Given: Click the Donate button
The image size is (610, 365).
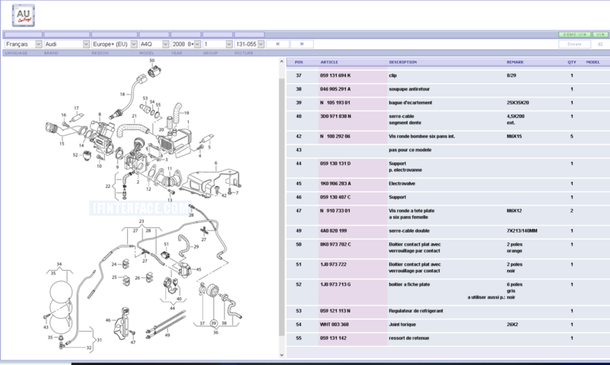Looking at the screenshot, I should click(574, 44).
